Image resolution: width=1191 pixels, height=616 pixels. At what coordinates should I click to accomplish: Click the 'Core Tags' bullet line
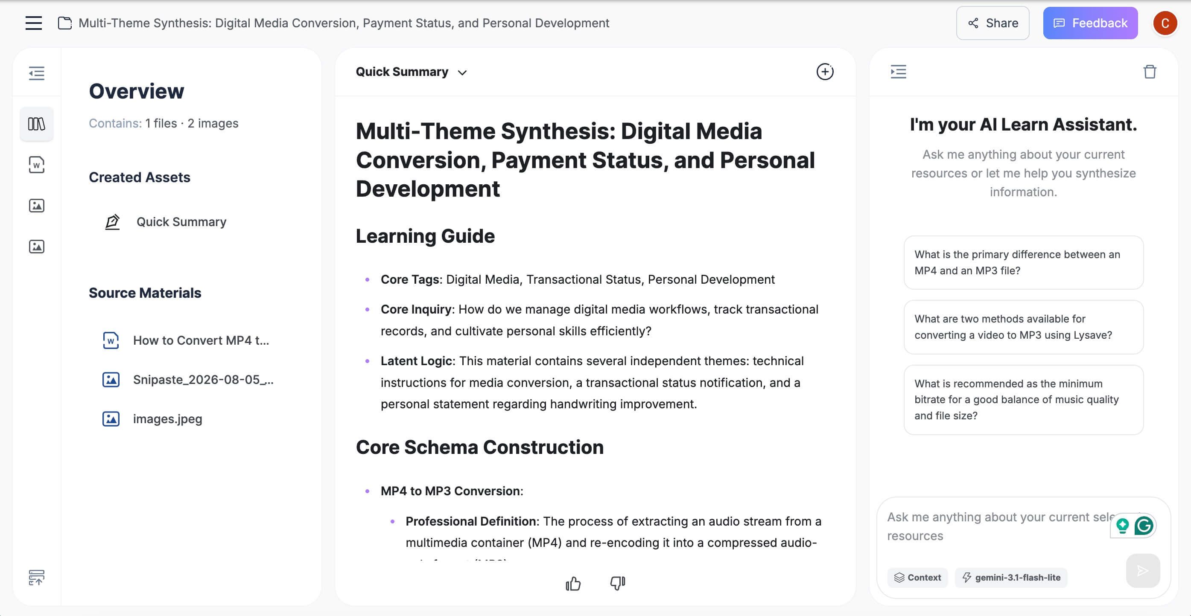click(x=578, y=279)
